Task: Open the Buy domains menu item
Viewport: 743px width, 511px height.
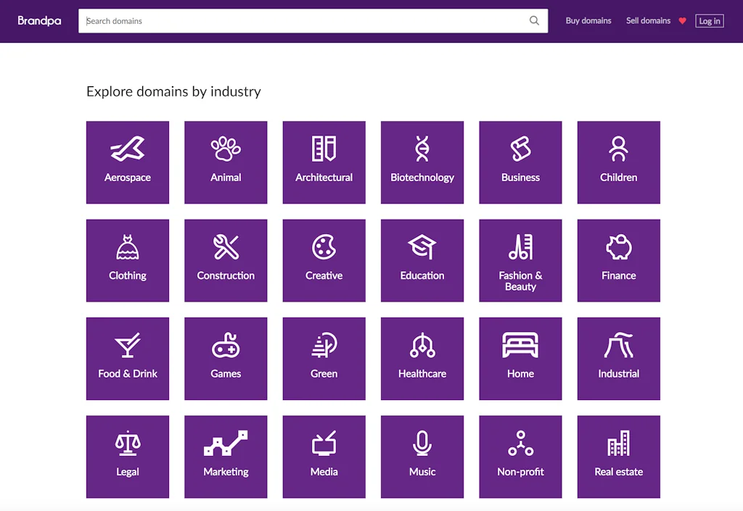Action: point(588,21)
